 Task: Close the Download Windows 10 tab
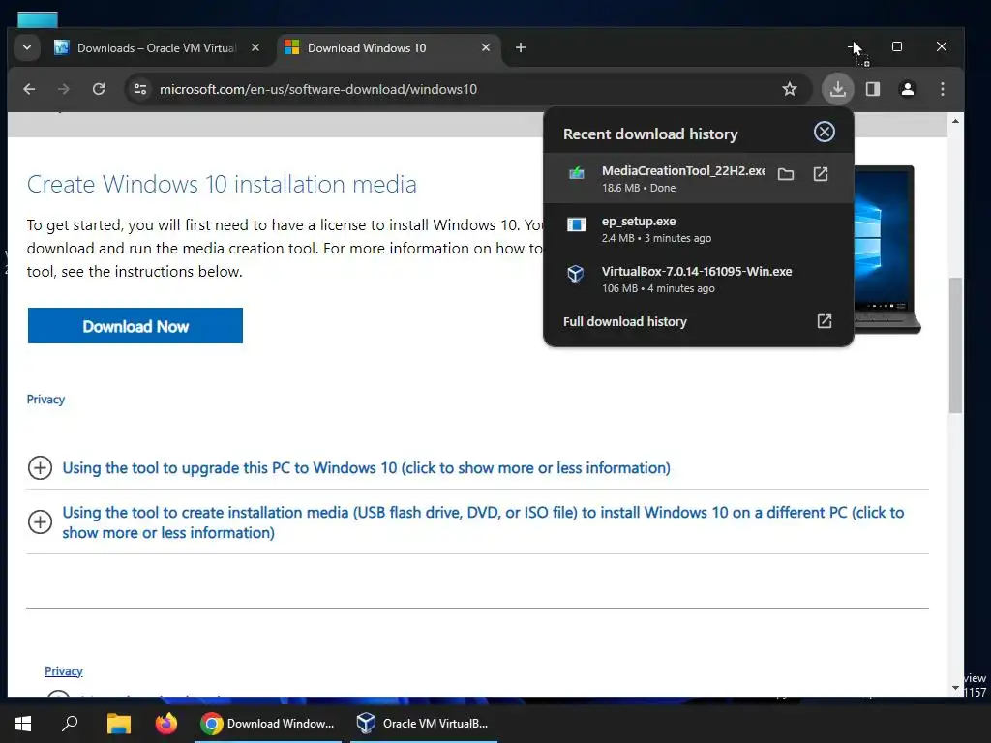pos(486,48)
